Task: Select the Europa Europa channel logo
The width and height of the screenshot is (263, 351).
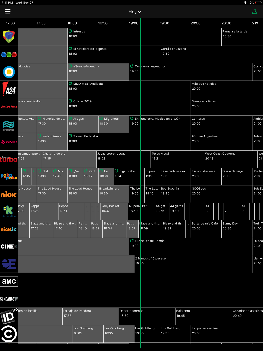Action: pos(9,264)
